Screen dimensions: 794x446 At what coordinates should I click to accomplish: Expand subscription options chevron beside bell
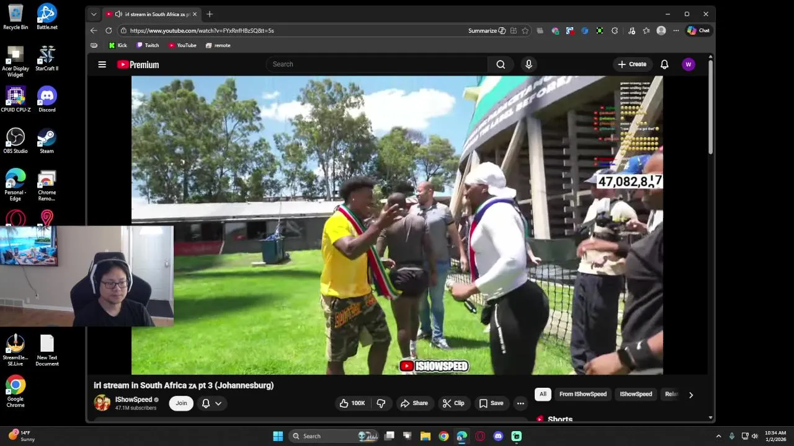[x=218, y=403]
